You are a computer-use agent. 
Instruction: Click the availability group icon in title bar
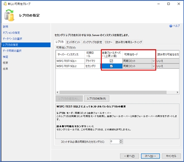(x=5, y=4)
